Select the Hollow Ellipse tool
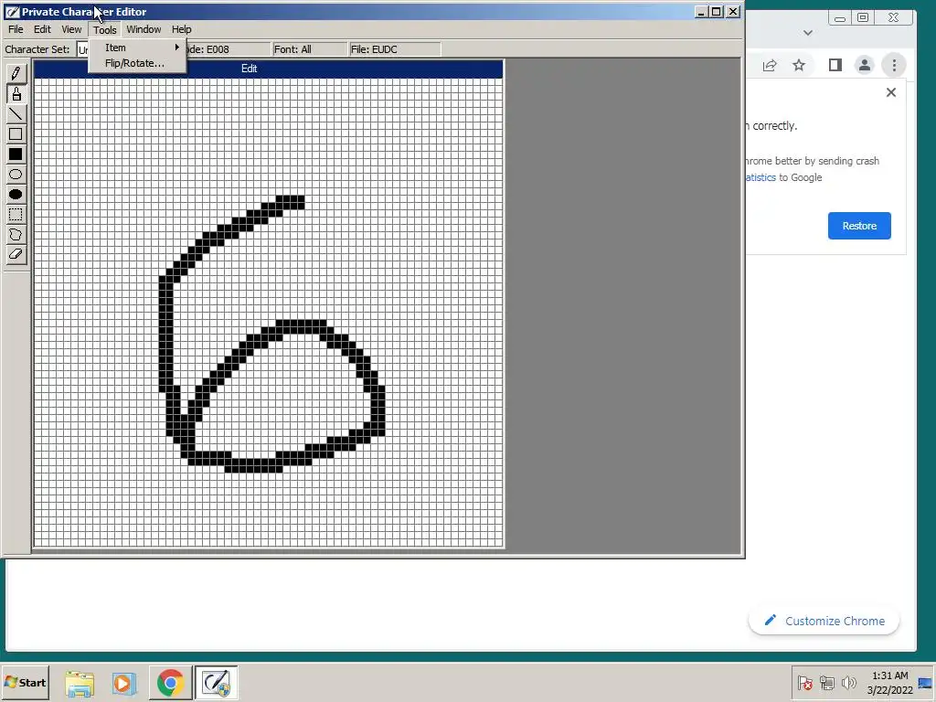 (16, 175)
